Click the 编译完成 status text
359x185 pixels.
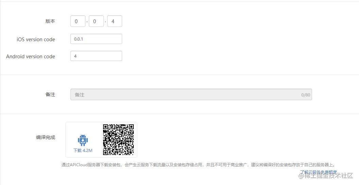45,137
